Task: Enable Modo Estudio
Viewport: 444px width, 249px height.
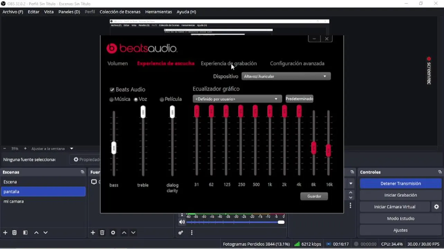Action: click(400, 219)
